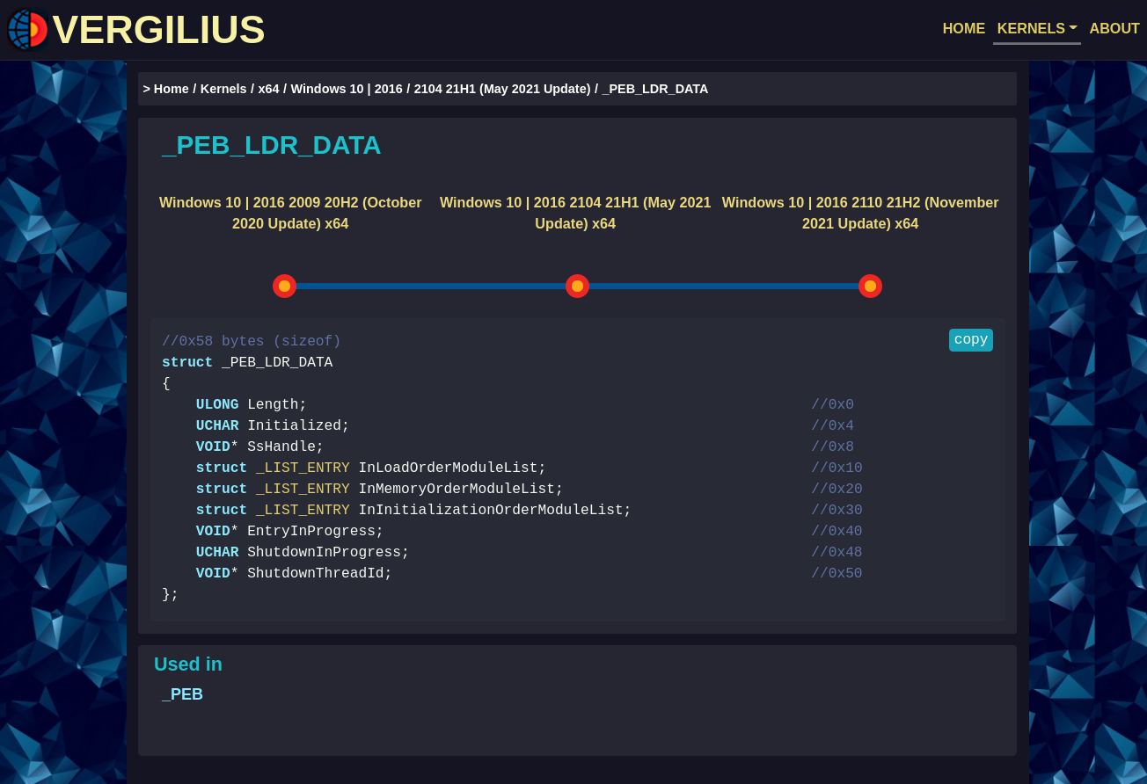
Task: Open the _PEB link under Used in
Action: pyautogui.click(x=183, y=694)
